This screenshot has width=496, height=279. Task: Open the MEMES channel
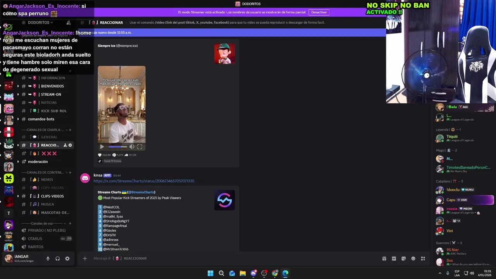[46, 180]
